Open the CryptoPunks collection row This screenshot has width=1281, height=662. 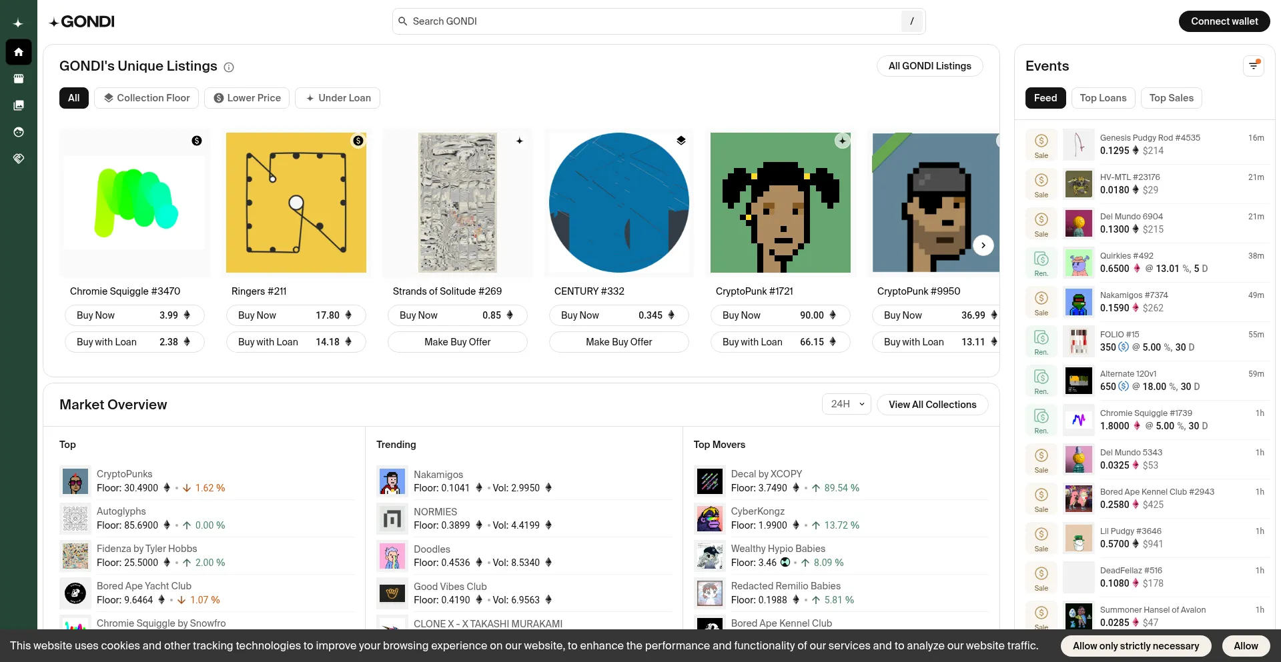(x=207, y=481)
